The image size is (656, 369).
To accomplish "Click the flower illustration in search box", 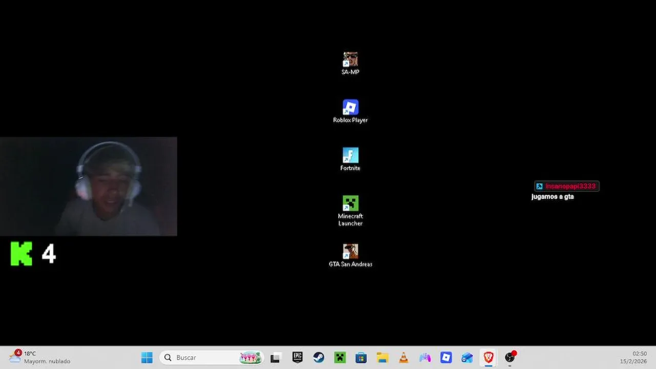I will (251, 358).
